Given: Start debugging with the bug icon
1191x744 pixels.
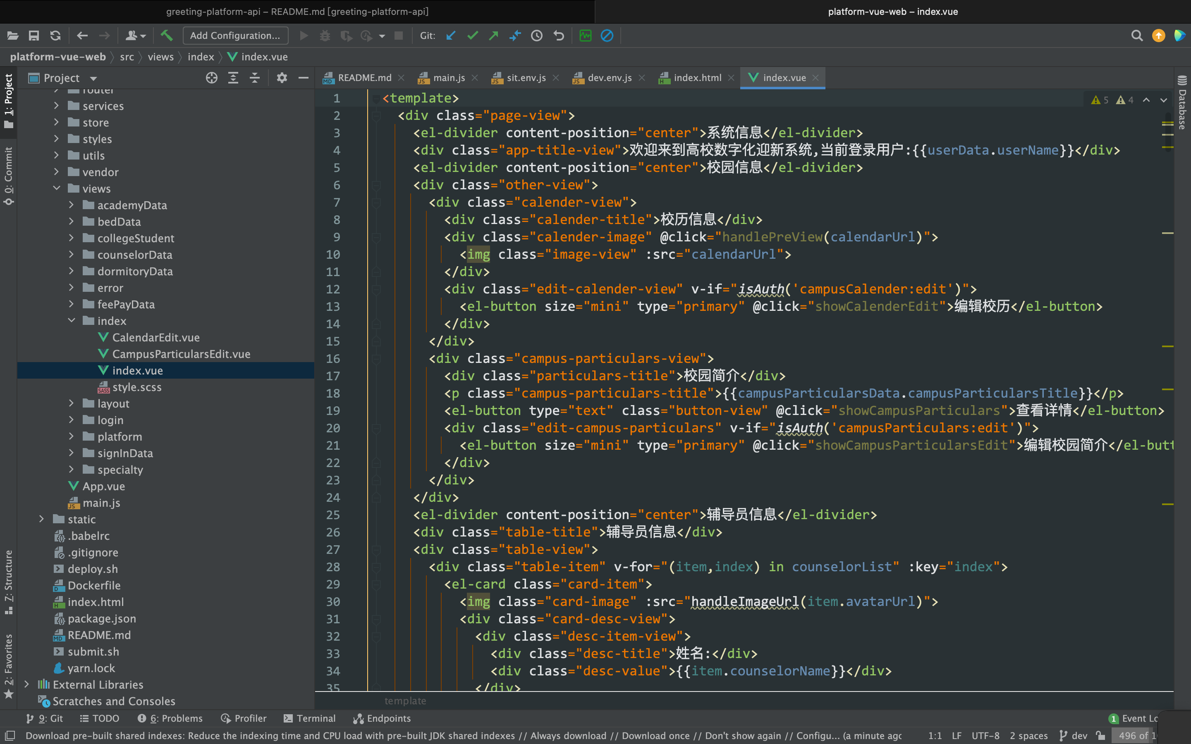Looking at the screenshot, I should pos(325,36).
